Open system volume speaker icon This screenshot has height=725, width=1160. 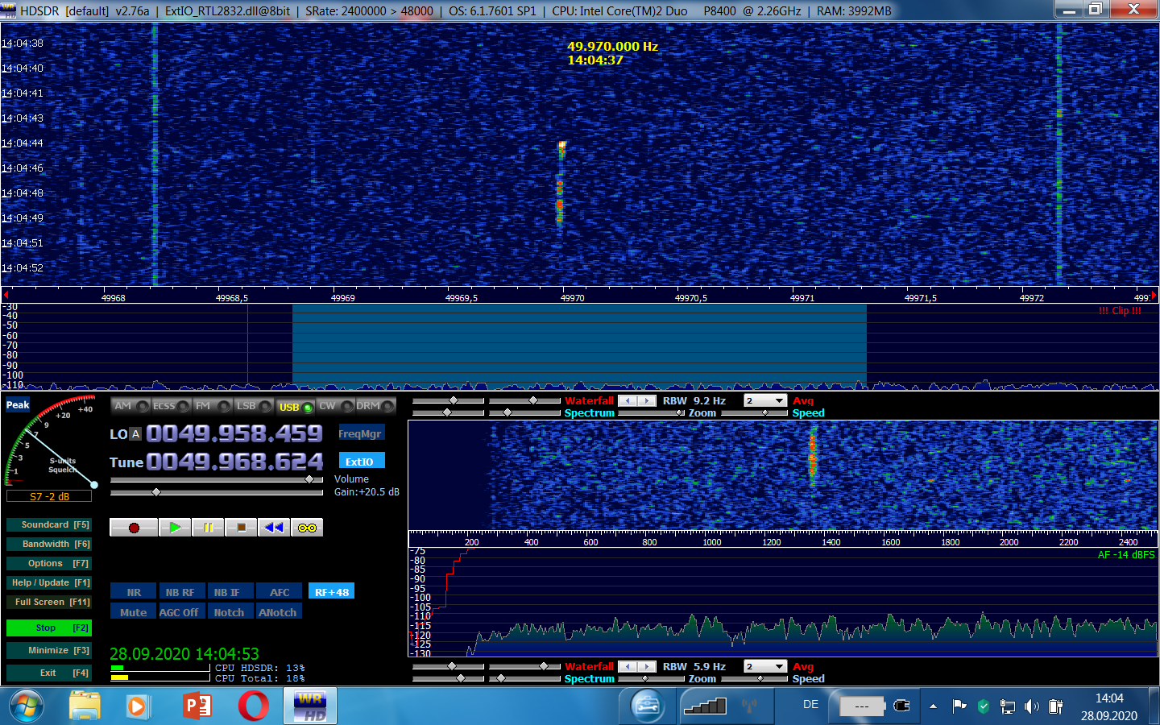point(1032,706)
